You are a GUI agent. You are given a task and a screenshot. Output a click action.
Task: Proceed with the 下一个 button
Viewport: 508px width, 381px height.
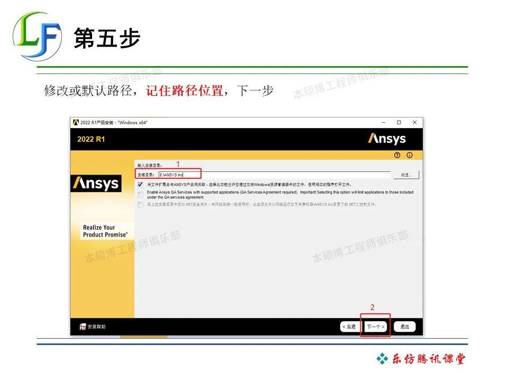(376, 326)
